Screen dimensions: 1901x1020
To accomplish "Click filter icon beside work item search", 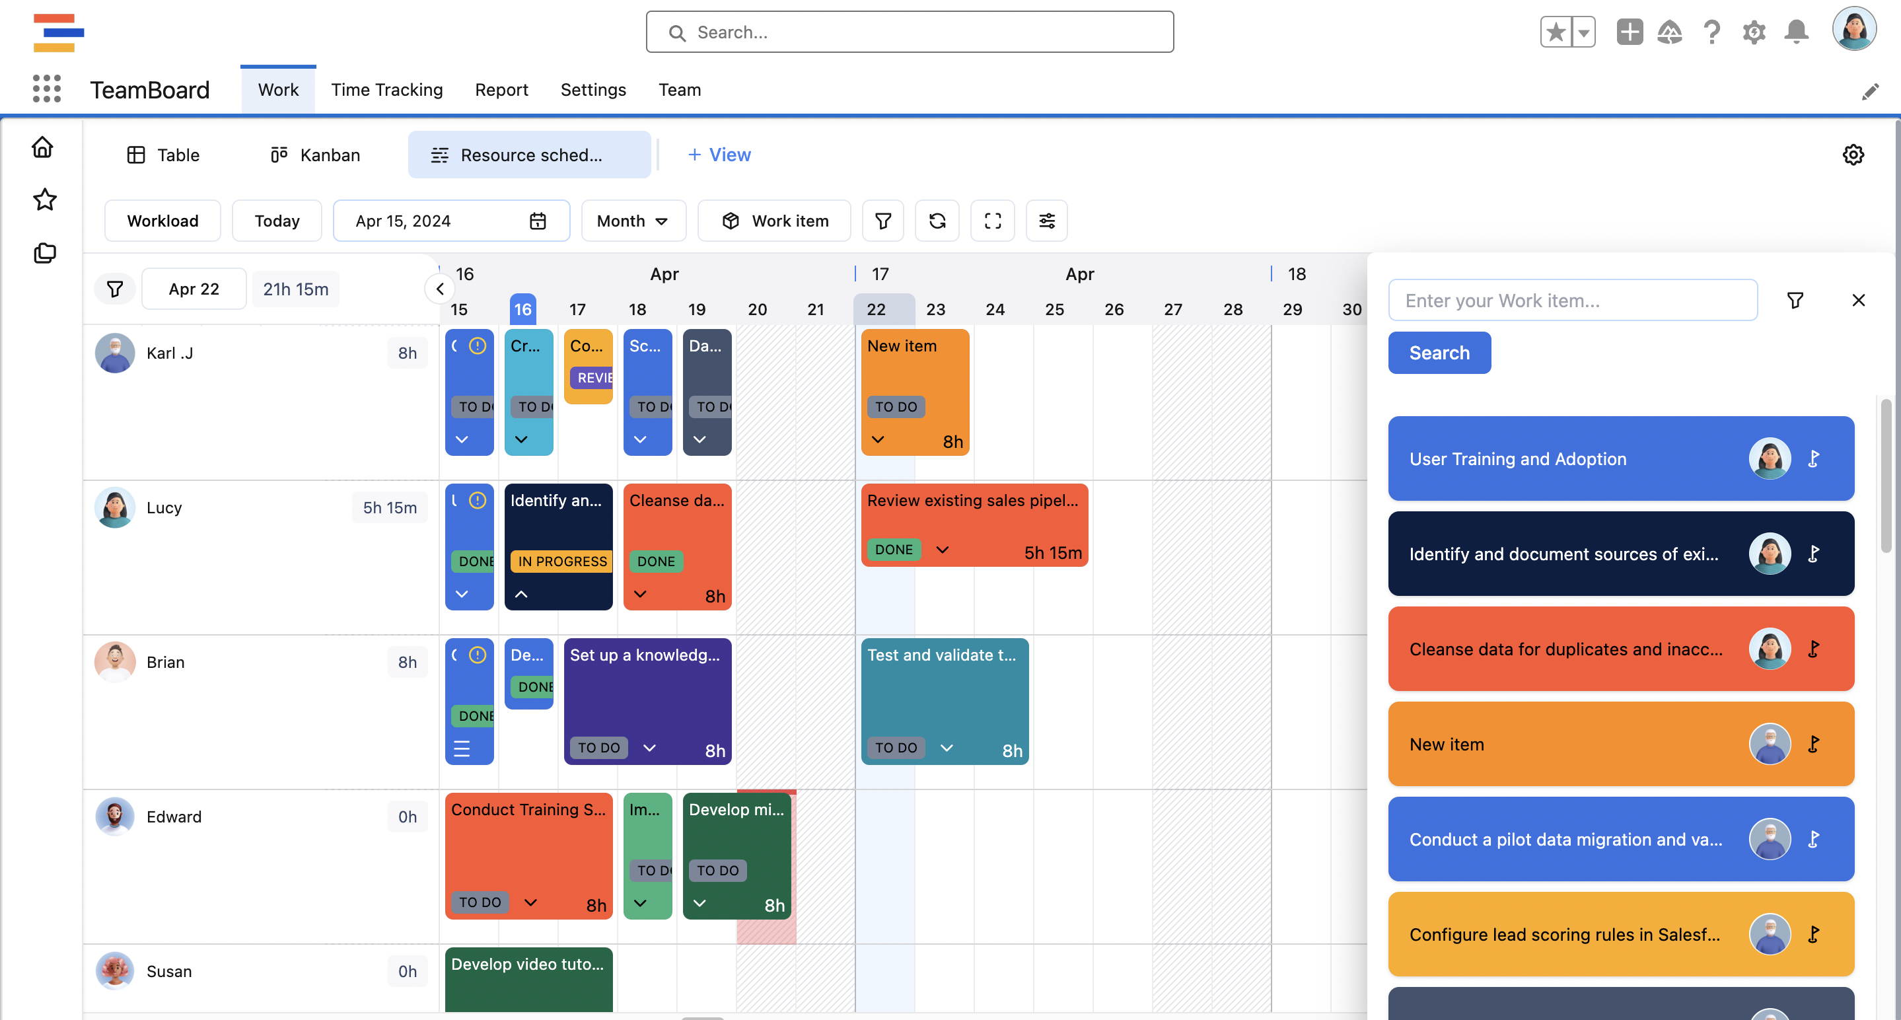I will click(x=1795, y=300).
